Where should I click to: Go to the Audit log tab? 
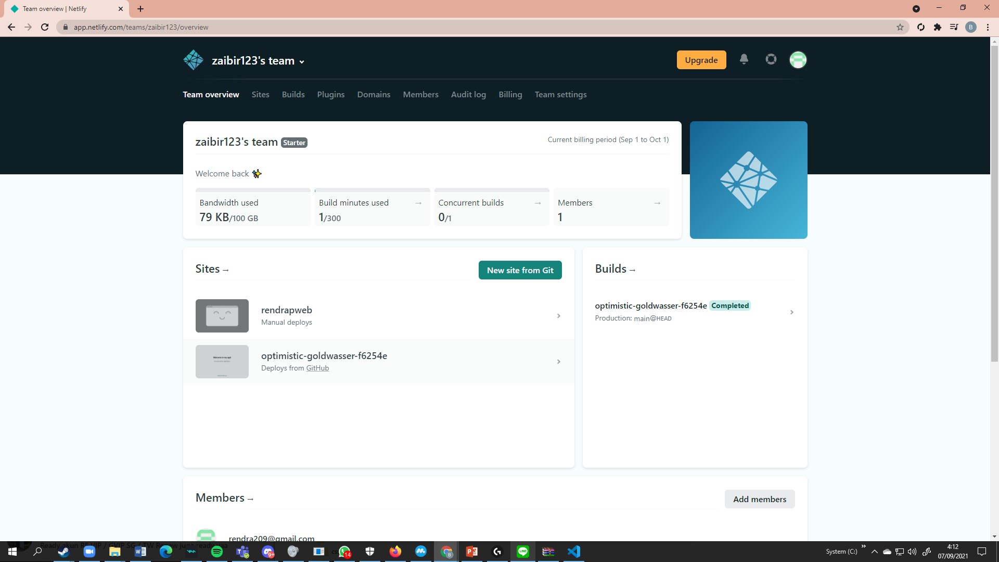468,95
